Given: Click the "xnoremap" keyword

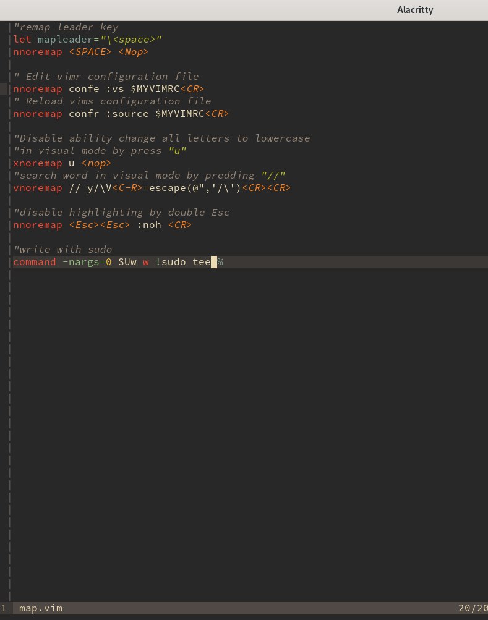Looking at the screenshot, I should click(38, 163).
